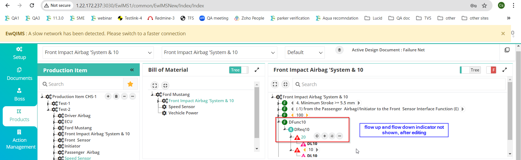Open the Default dropdown
This screenshot has width=521, height=160.
pos(305,52)
